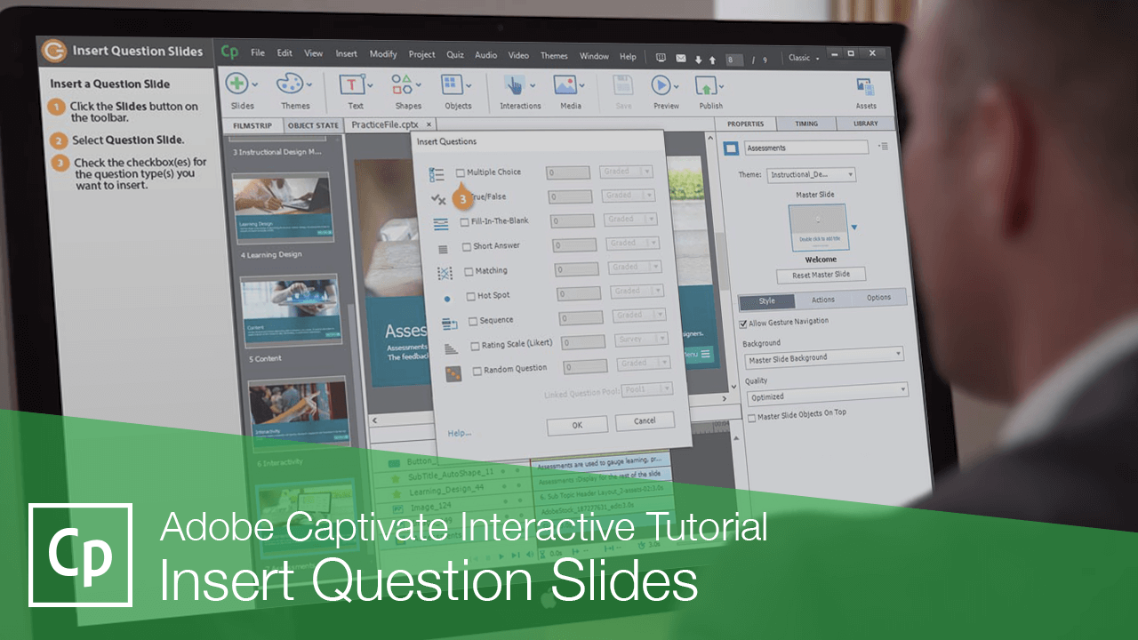Click the Shapes toolbar icon
1138x640 pixels.
click(402, 84)
